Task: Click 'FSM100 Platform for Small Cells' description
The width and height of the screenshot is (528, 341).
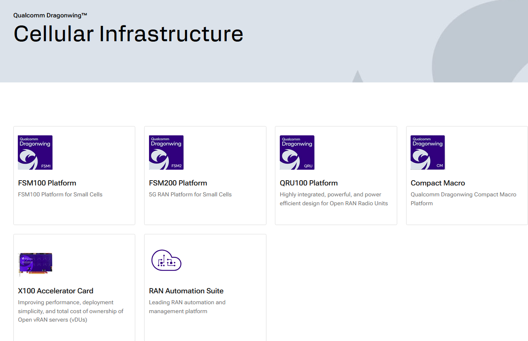Action: click(x=60, y=194)
